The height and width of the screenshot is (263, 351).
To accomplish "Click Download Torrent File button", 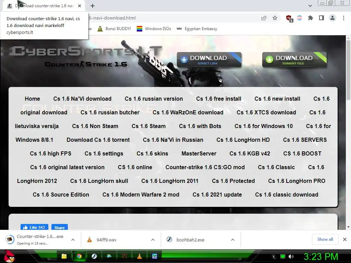I will click(x=294, y=60).
